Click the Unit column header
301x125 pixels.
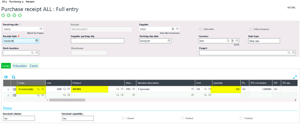coord(204,83)
